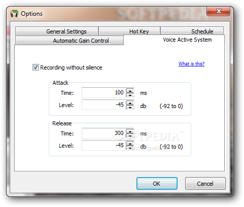Screen dimensions: 244x207
Task: Switch to the Hot Key tab
Action: pos(129,31)
